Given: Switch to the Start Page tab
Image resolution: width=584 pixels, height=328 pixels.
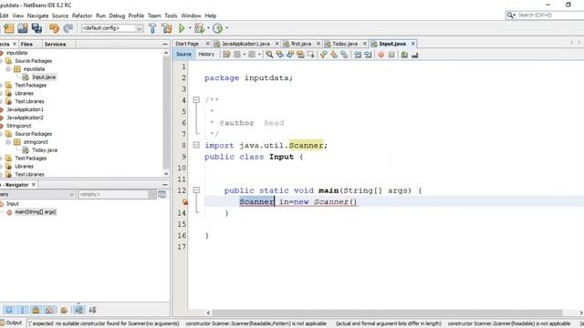Looking at the screenshot, I should pos(187,44).
